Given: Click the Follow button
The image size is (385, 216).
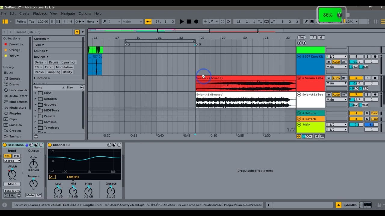Looking at the screenshot, I should (x=21, y=22).
